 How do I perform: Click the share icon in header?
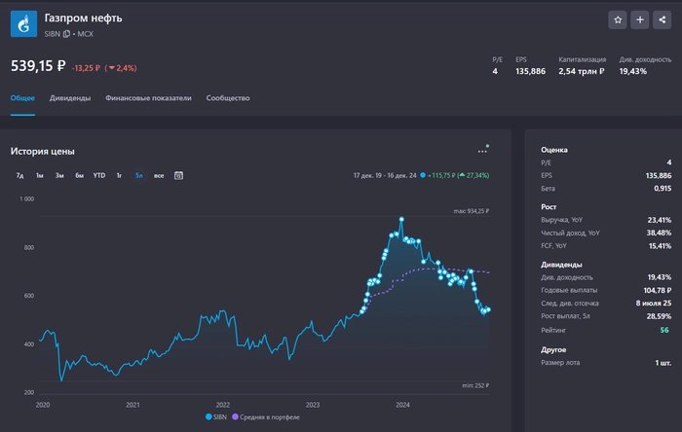tap(662, 19)
